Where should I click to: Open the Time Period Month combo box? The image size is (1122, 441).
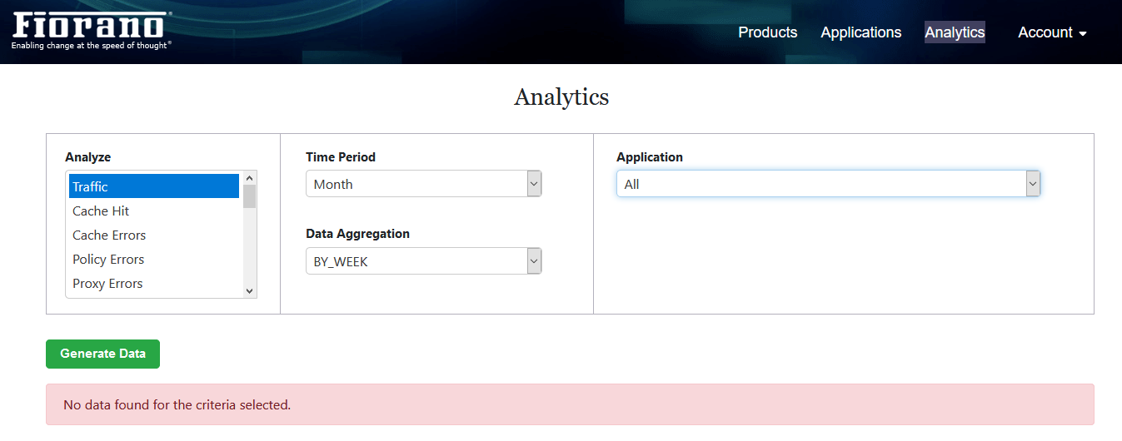click(x=424, y=184)
